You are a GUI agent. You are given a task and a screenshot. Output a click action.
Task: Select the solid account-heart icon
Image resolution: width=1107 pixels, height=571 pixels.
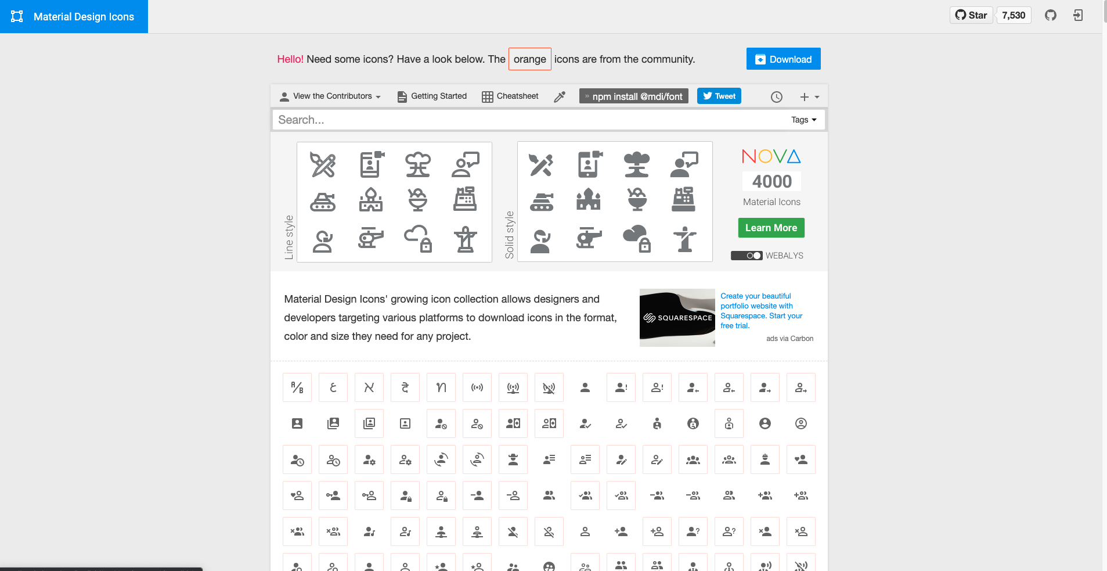click(x=801, y=459)
